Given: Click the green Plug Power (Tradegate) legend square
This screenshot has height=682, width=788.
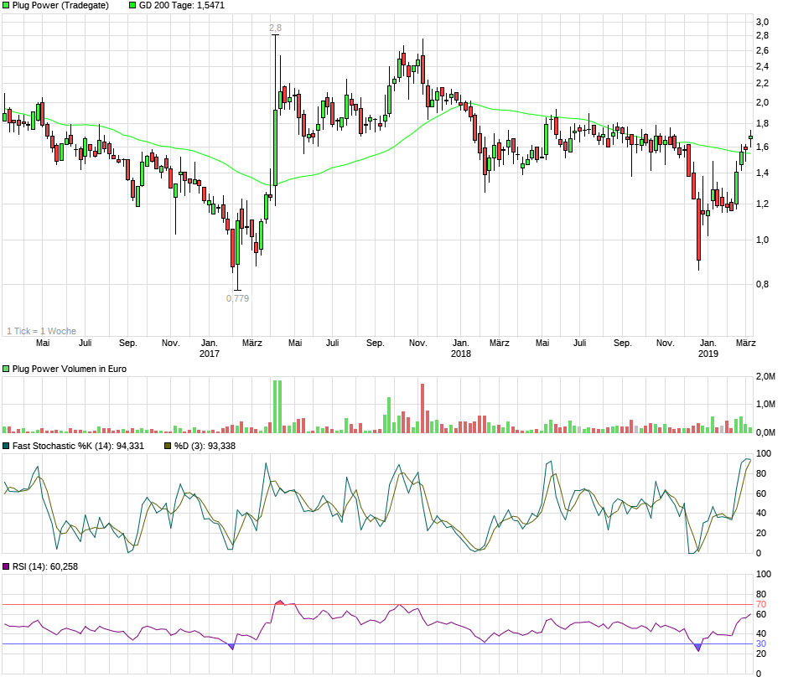Looking at the screenshot, I should click(x=6, y=6).
